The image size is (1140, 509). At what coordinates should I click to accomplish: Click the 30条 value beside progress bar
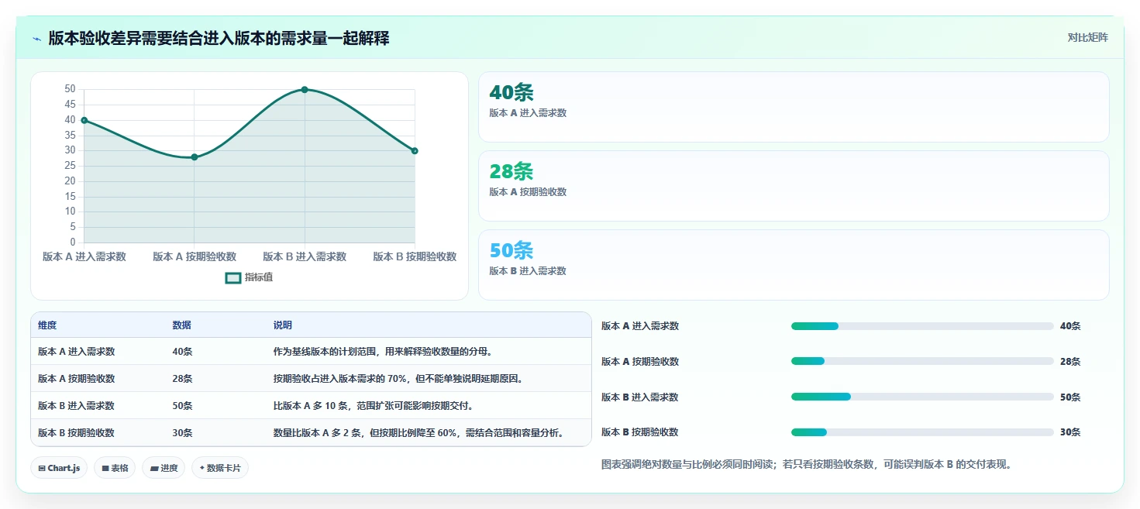[1070, 432]
